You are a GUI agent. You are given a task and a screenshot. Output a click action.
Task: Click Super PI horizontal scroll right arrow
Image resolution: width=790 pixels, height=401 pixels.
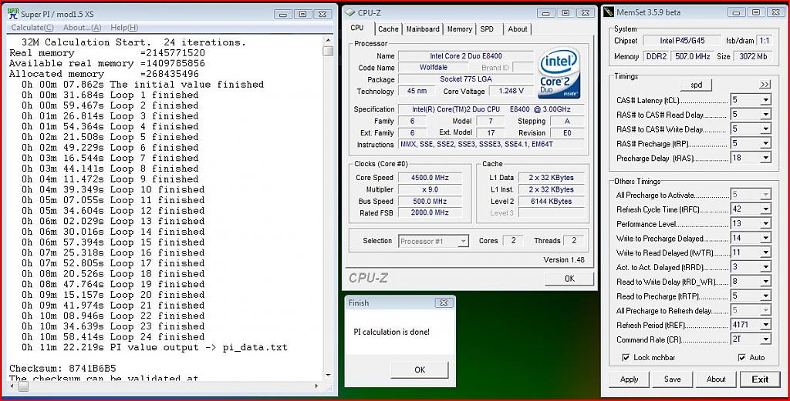316,386
